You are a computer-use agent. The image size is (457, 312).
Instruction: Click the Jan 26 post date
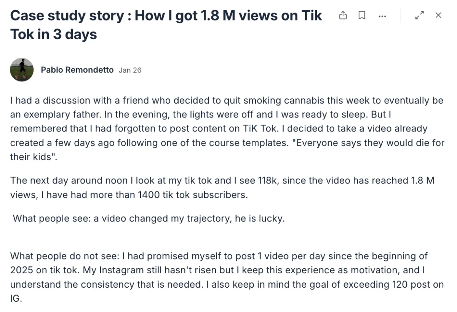coord(130,70)
